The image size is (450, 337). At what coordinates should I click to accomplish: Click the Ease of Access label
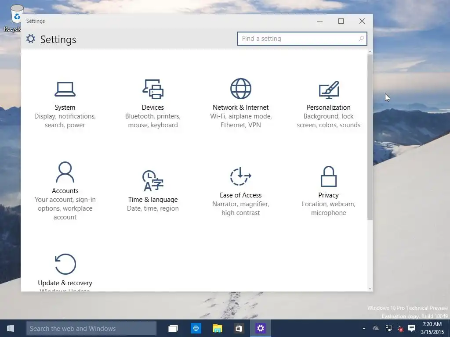[241, 195]
